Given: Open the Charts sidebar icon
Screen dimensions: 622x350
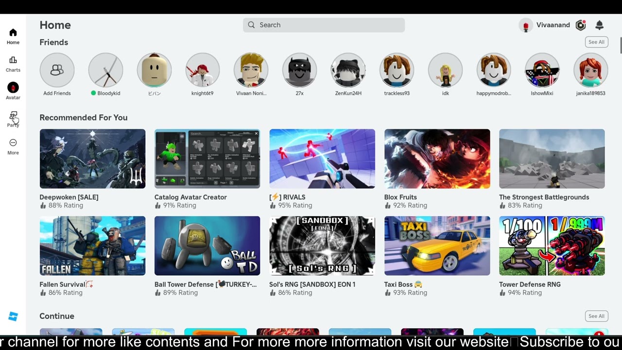Looking at the screenshot, I should tap(13, 60).
